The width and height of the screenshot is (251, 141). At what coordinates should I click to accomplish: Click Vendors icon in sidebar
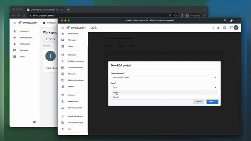[63, 95]
